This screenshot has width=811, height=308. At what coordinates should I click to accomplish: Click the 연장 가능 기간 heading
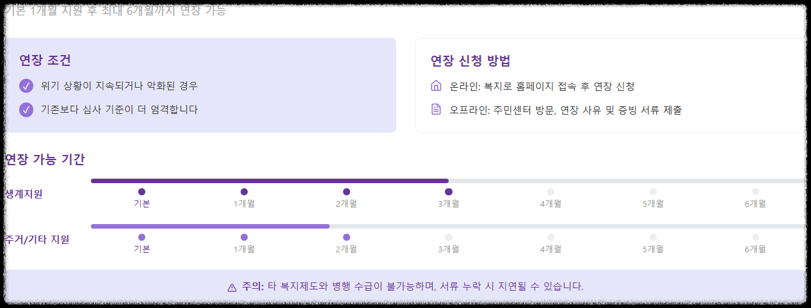pos(44,159)
